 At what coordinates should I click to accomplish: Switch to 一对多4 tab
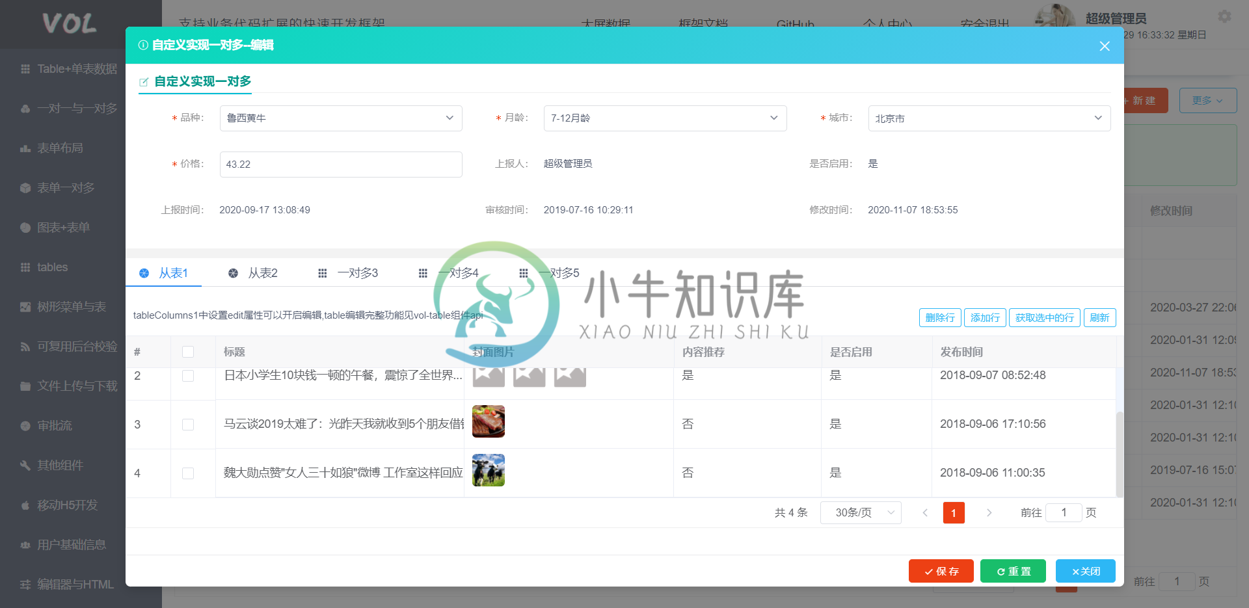click(x=448, y=273)
